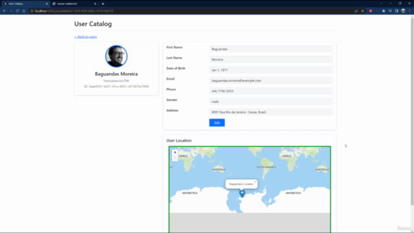The image size is (414, 233).
Task: Click the blue Edit button
Action: click(217, 122)
